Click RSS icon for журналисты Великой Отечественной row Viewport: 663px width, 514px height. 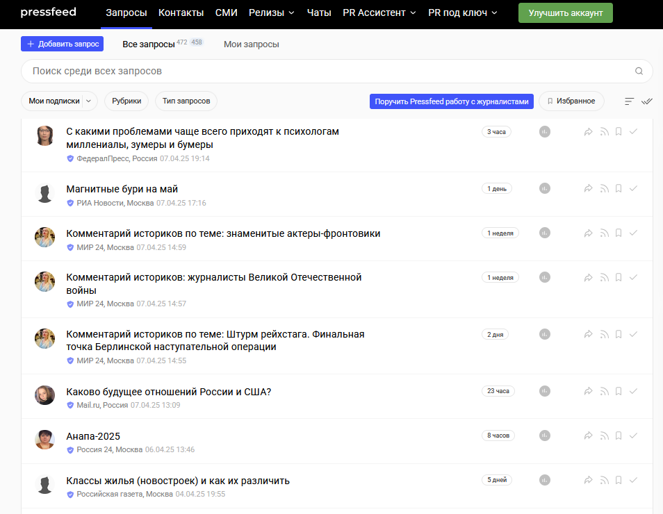click(x=604, y=277)
